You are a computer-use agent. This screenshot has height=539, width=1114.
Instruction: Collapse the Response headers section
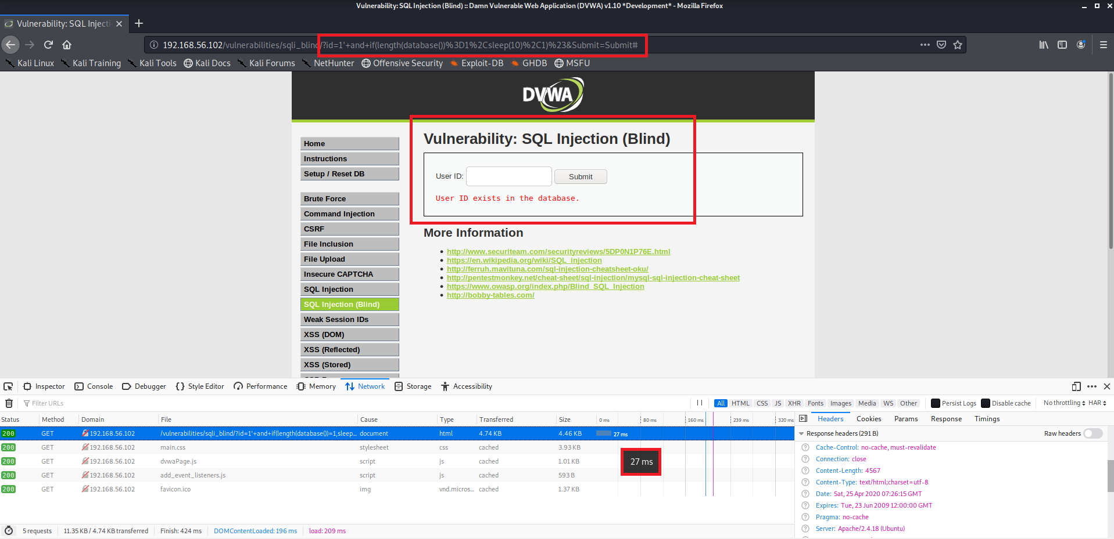pyautogui.click(x=802, y=433)
